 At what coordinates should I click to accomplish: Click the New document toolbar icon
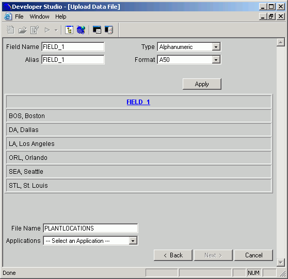(x=10, y=30)
